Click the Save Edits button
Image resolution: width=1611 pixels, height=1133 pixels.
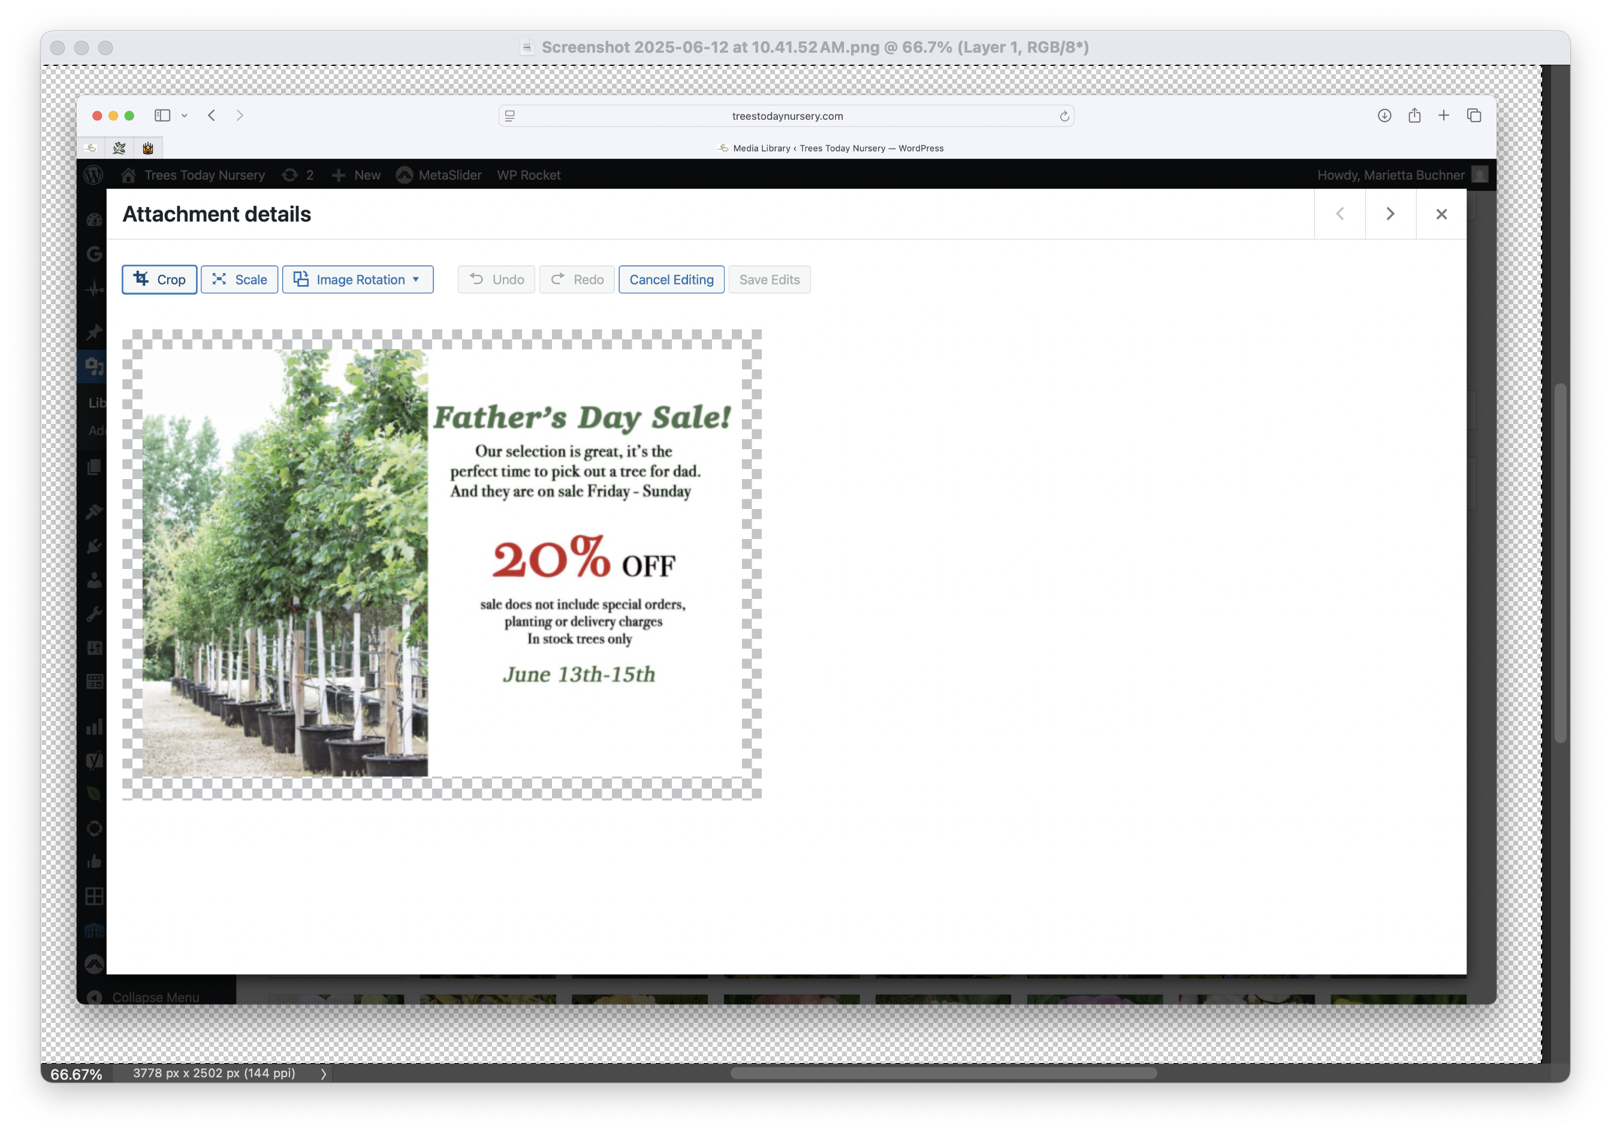(770, 280)
